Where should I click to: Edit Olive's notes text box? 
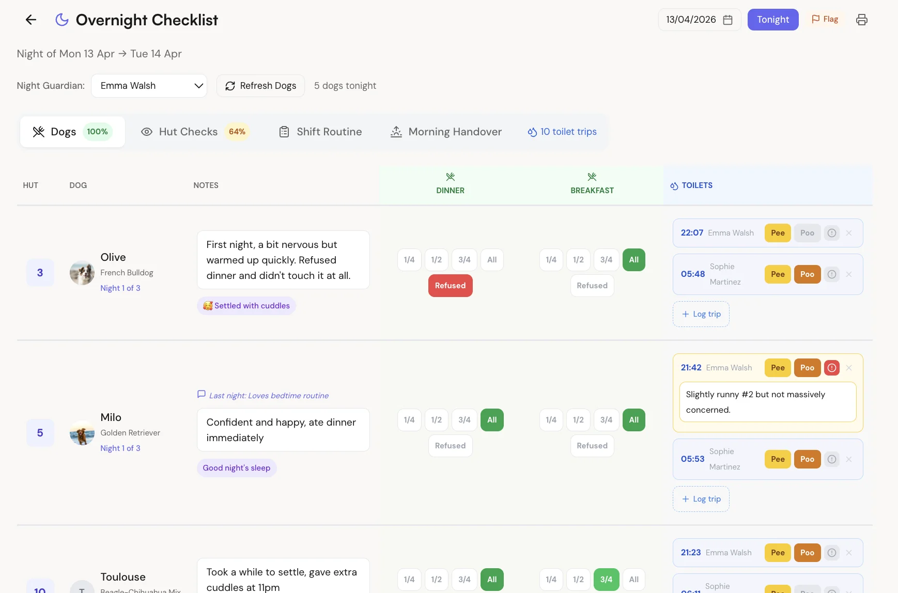(x=283, y=260)
